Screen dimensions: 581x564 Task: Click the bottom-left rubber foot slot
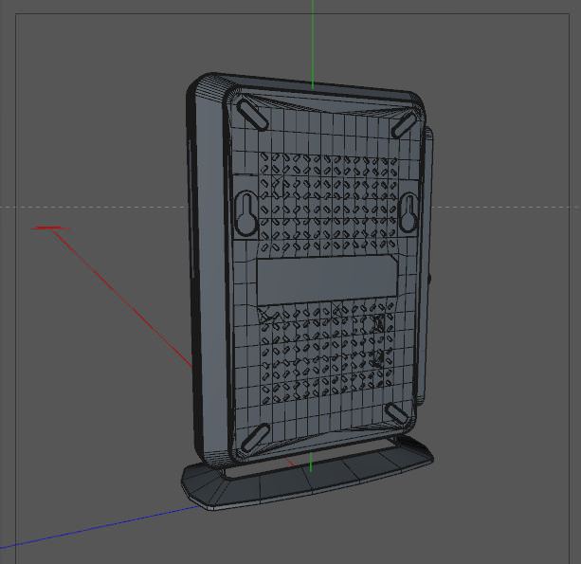pos(255,439)
